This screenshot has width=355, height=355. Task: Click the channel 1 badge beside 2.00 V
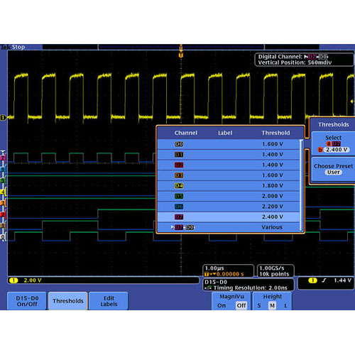(13, 280)
